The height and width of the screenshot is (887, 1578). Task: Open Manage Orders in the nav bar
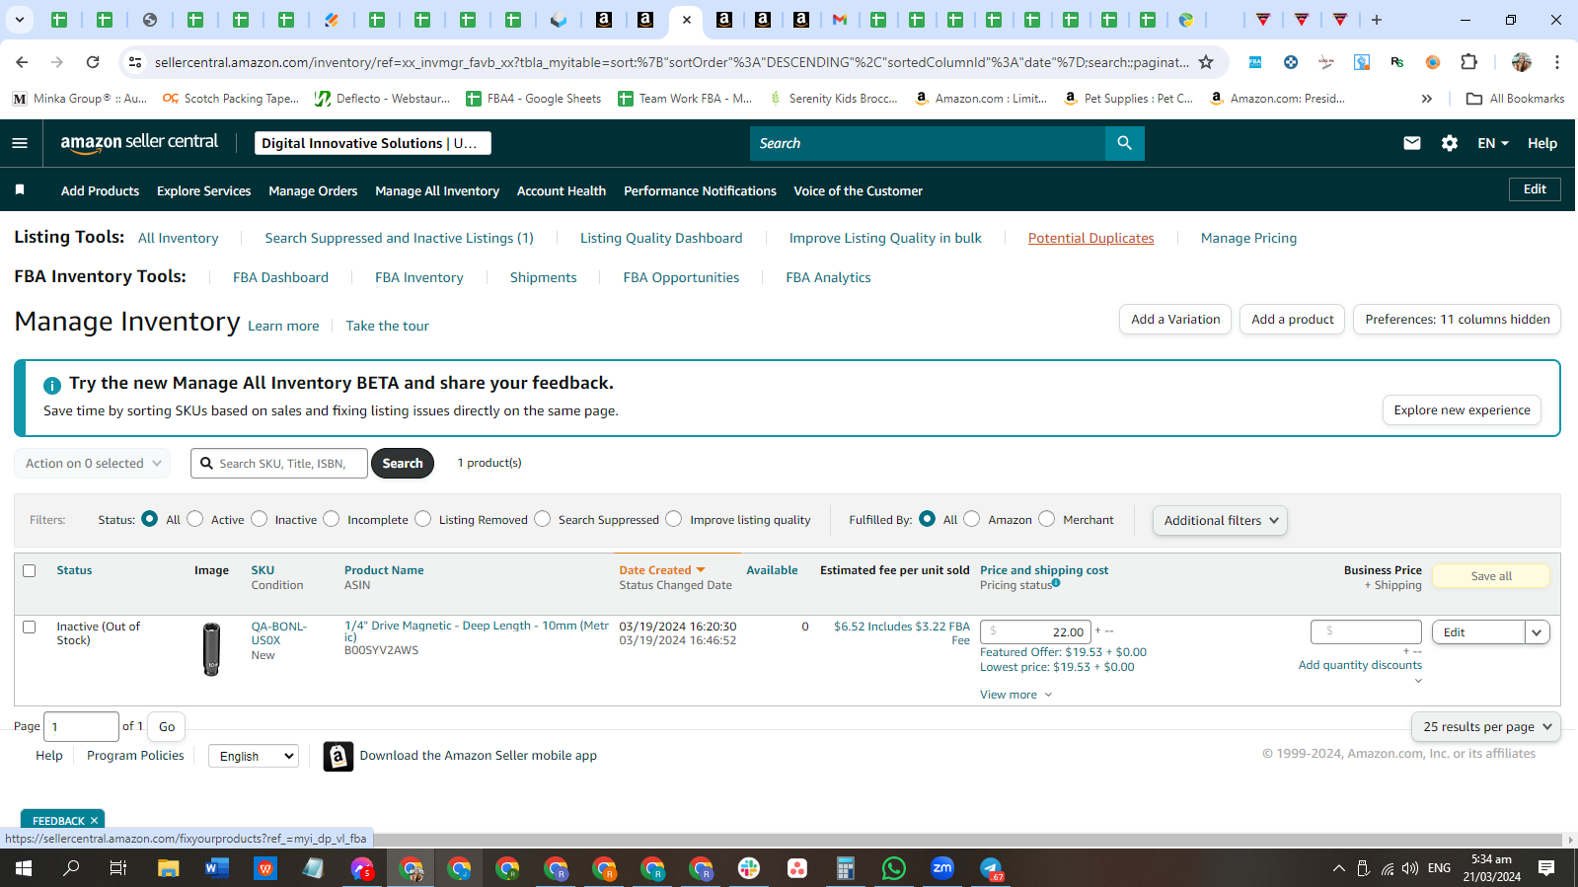tap(313, 191)
